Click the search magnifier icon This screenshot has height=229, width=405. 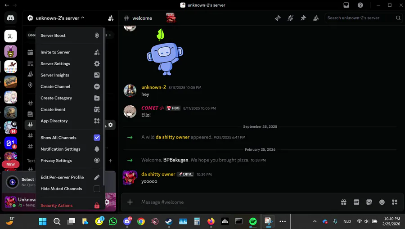click(398, 18)
